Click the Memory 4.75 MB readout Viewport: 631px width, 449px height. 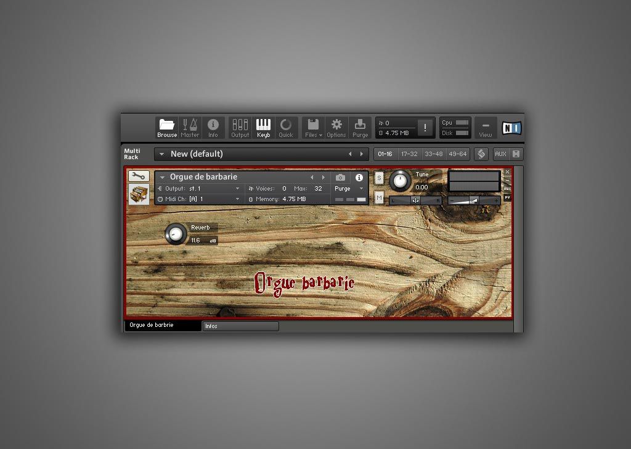point(278,199)
